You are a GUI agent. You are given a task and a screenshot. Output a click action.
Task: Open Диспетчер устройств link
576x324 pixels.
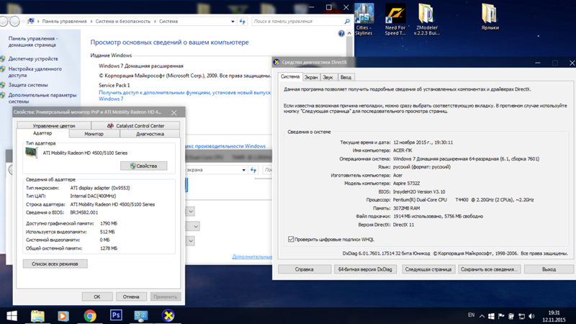coord(33,59)
